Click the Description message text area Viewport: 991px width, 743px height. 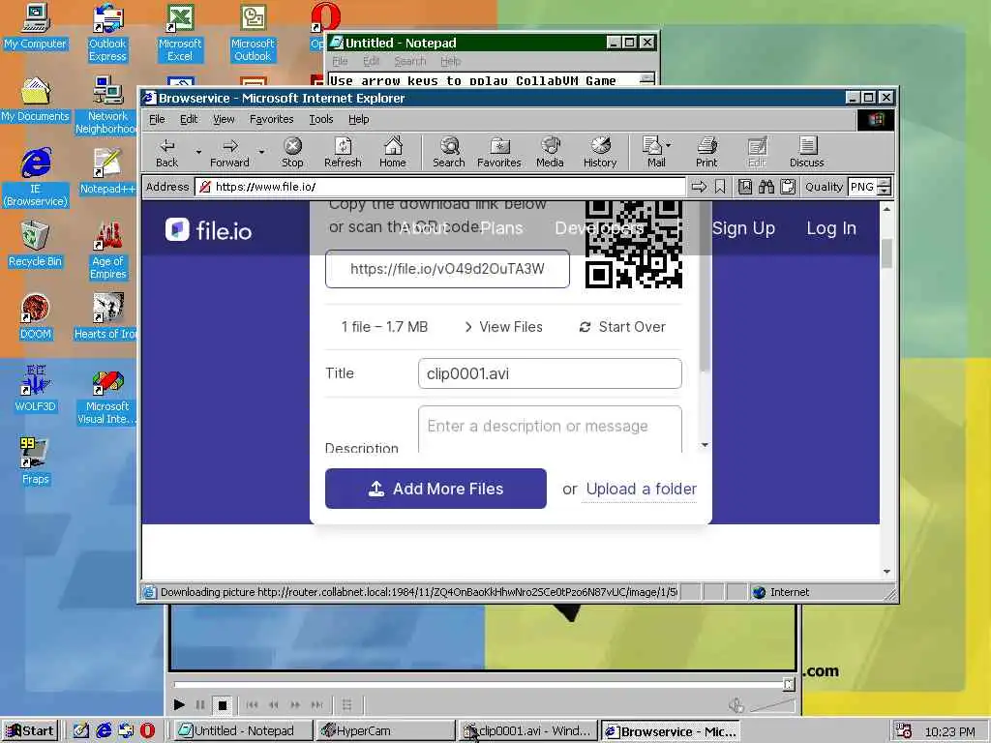[550, 429]
